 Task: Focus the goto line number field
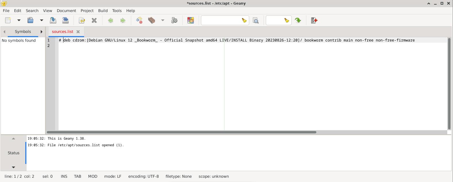tap(275, 20)
